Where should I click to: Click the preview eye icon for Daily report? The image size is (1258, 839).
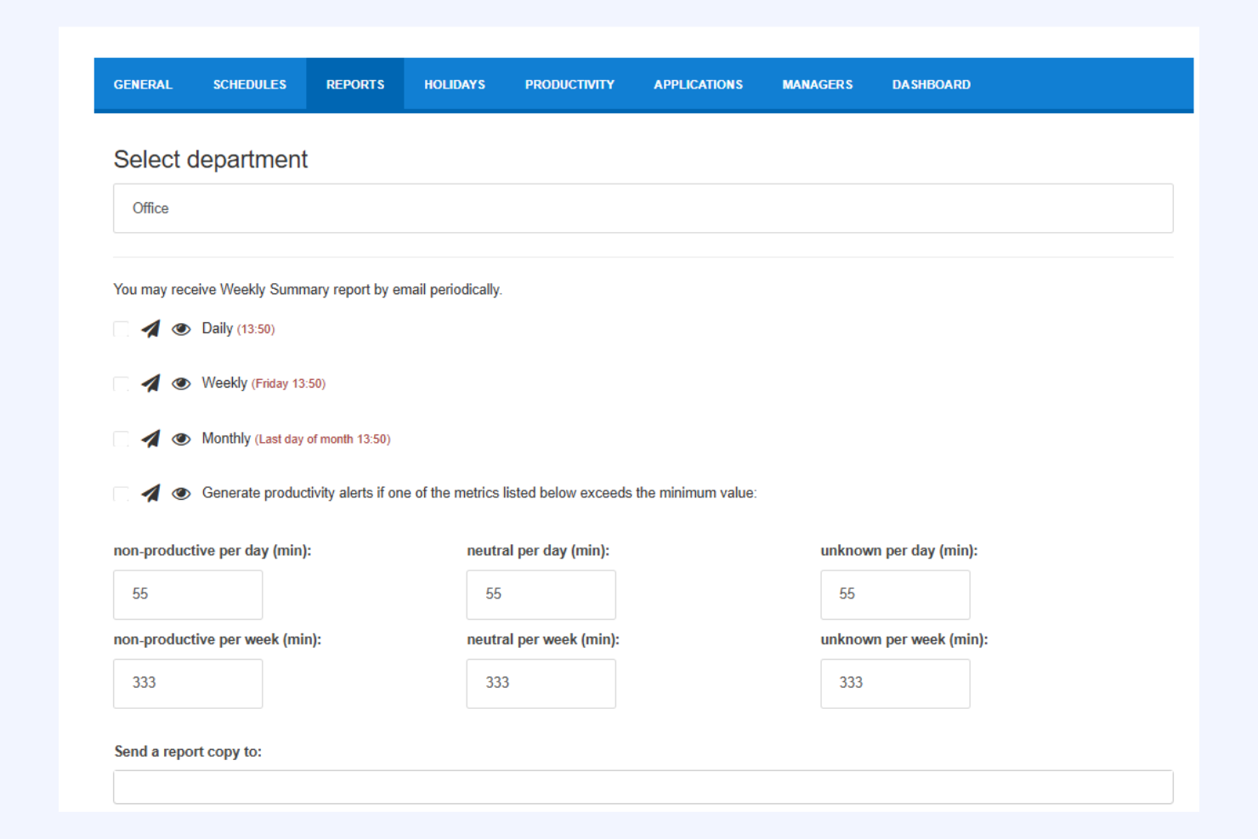click(181, 329)
